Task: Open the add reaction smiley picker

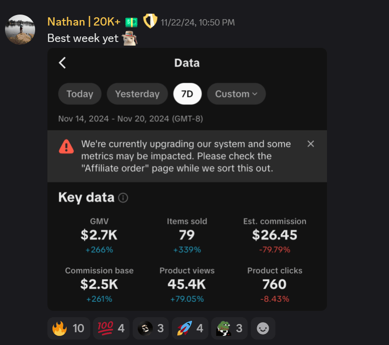Action: (263, 328)
